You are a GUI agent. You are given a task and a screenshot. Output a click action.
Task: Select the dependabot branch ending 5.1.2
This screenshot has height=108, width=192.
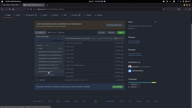pos(49,52)
